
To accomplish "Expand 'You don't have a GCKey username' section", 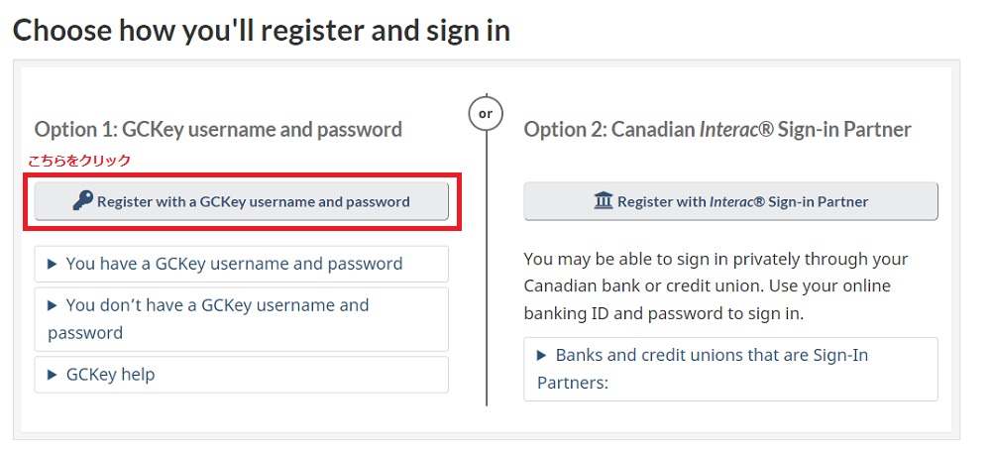I will tap(242, 319).
